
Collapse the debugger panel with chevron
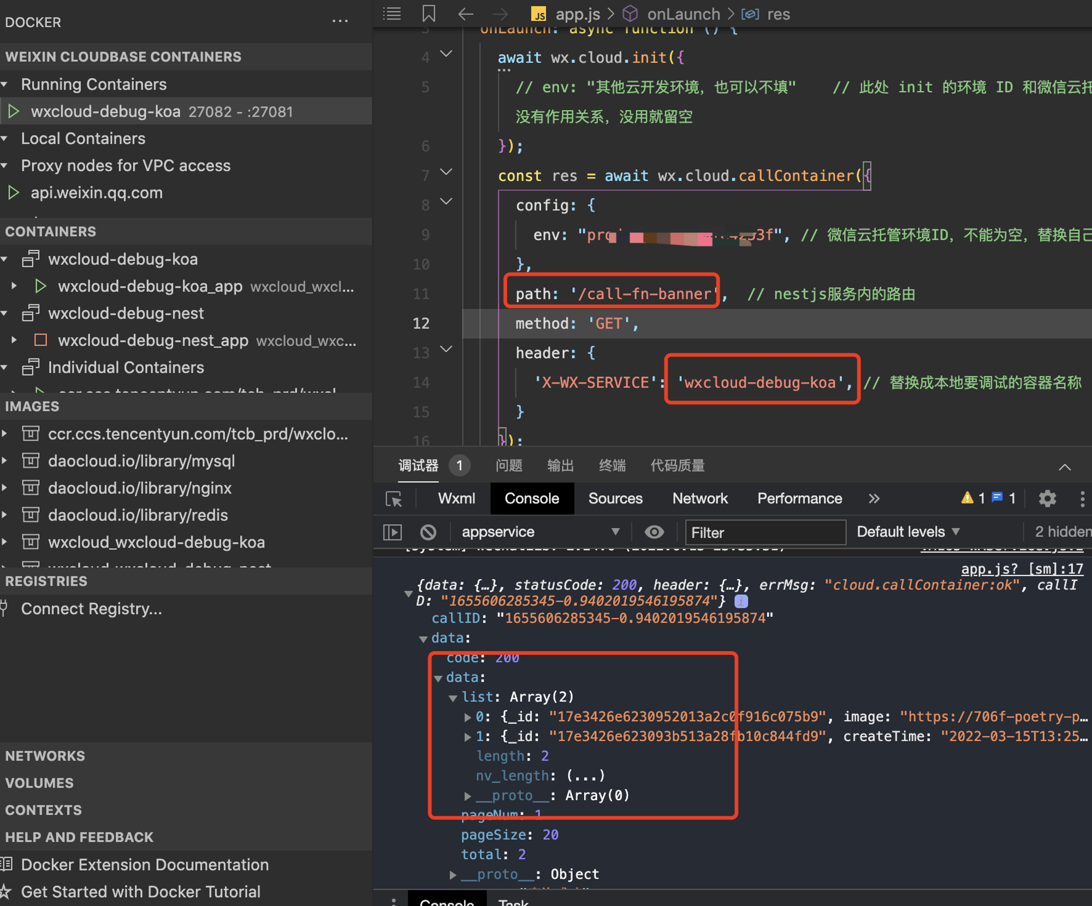(1064, 467)
